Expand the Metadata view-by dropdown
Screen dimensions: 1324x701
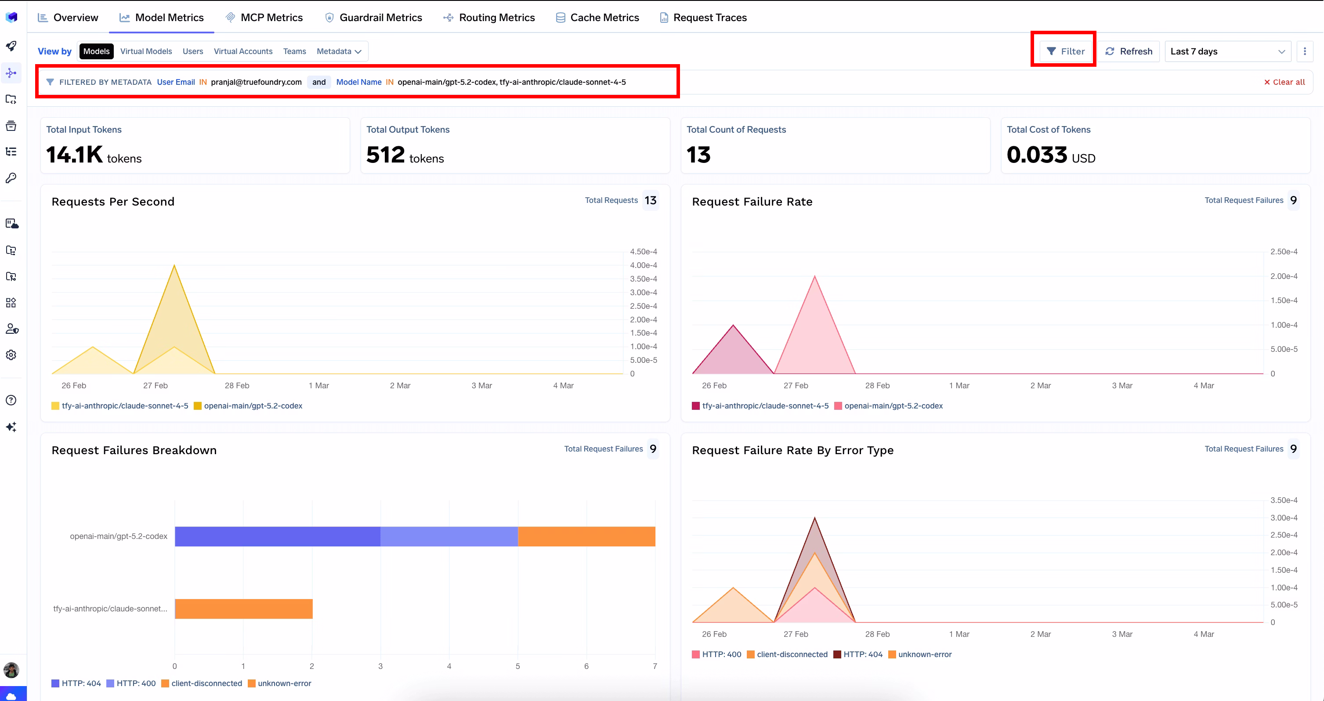(339, 51)
